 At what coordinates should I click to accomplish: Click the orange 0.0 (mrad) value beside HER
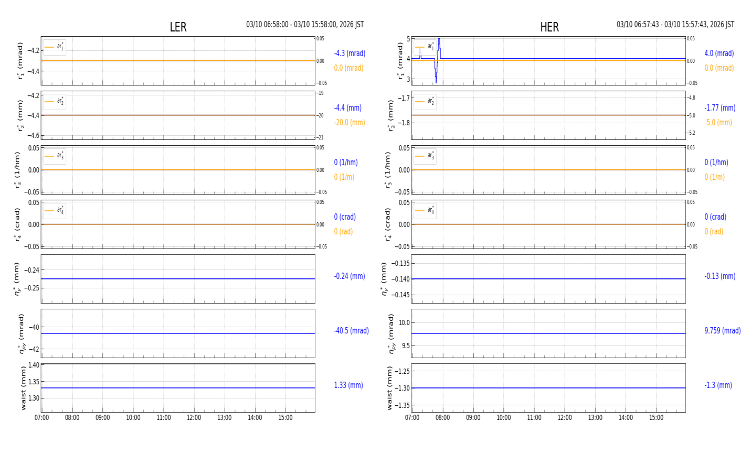(719, 68)
